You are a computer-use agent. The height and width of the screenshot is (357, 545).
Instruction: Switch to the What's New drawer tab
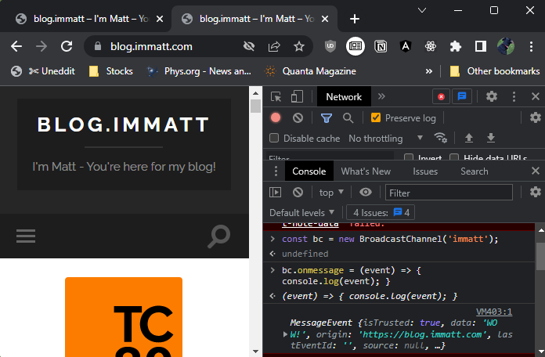[366, 171]
